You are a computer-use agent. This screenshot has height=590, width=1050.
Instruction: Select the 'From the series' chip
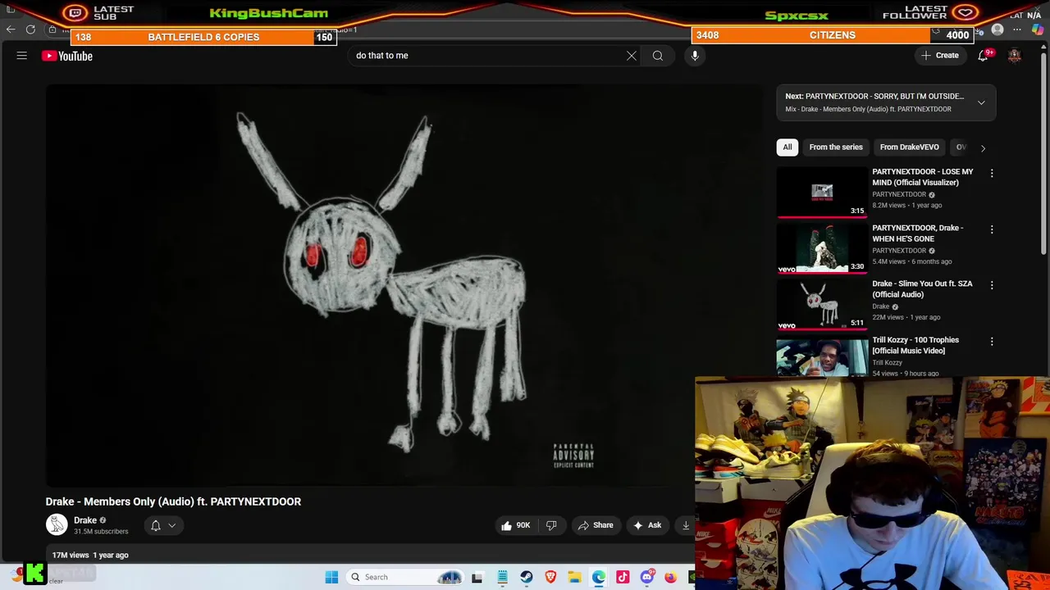click(x=836, y=147)
